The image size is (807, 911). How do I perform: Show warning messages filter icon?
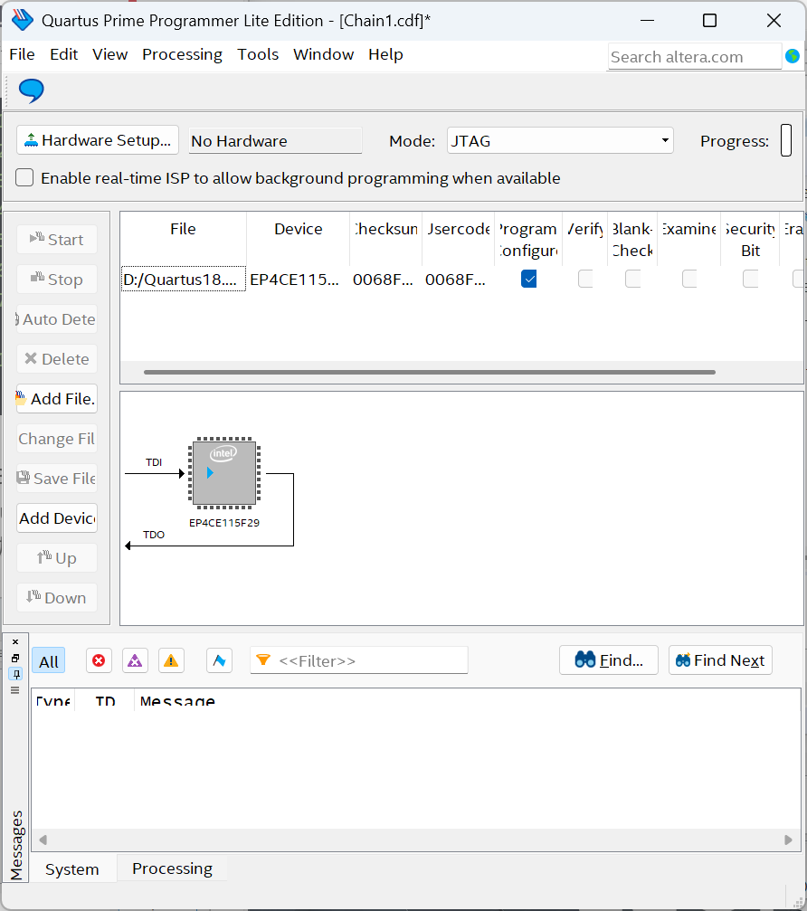pyautogui.click(x=171, y=660)
